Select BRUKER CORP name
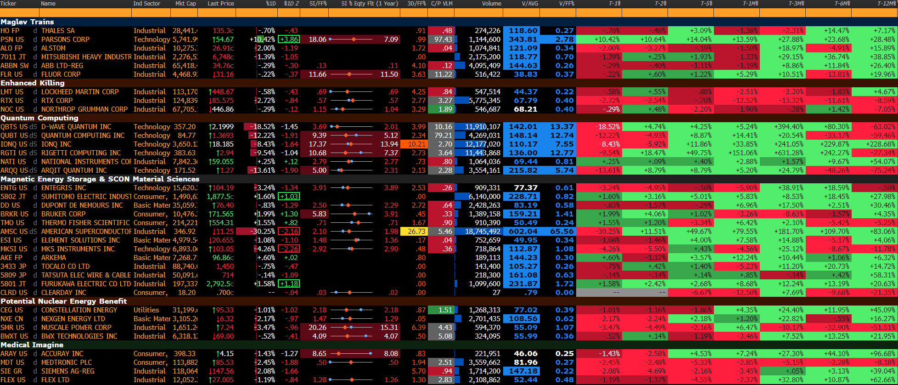Screen dimensions: 898x385 click(x=63, y=214)
